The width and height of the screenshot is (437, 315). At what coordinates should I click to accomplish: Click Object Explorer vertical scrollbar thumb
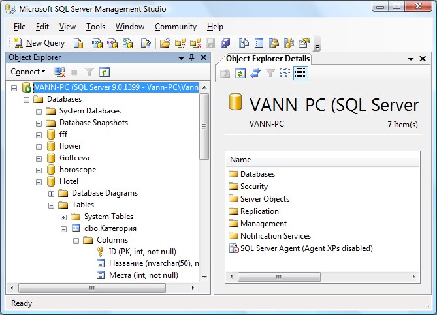[204, 127]
